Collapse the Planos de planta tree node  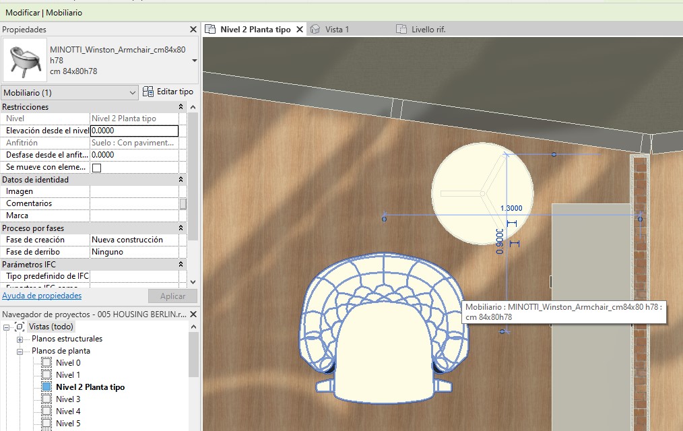pos(20,351)
